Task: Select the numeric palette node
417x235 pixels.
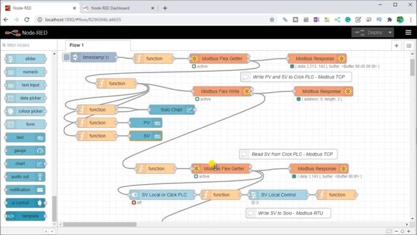Action: 25,72
